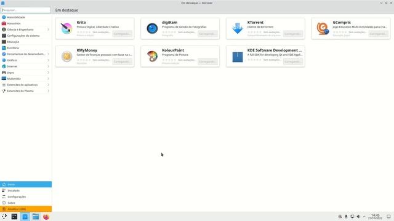The height and width of the screenshot is (221, 394).
Task: Select the Multimédia category icon
Action: [x=4, y=79]
